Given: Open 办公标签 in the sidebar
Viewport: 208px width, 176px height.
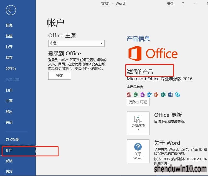Looking at the screenshot, I should pos(12,139).
